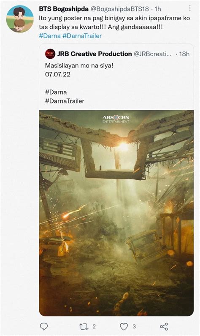Click the JRB Creative Production account name
The width and height of the screenshot is (200, 336).
coord(95,54)
